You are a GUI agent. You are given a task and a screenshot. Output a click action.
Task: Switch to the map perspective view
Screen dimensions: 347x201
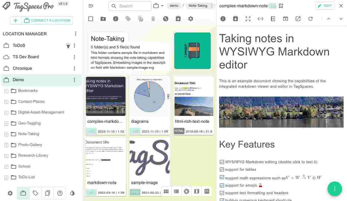click(197, 192)
